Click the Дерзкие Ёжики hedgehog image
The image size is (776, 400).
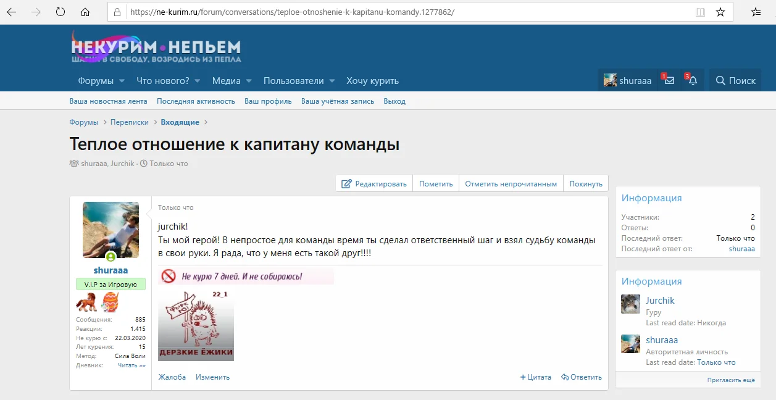coord(196,325)
